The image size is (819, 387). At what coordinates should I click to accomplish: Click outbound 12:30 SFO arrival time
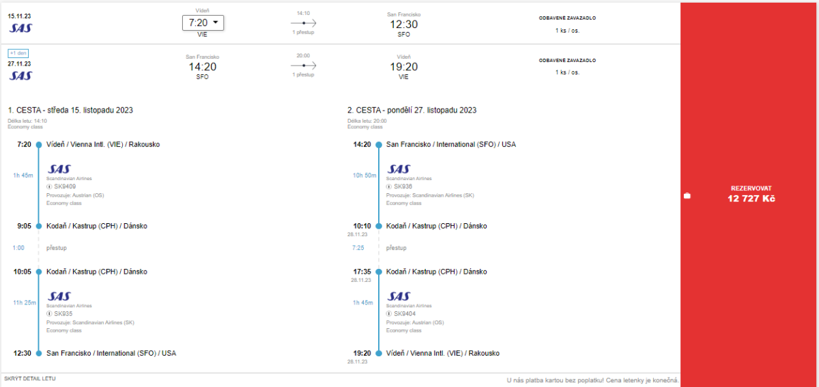(x=403, y=25)
